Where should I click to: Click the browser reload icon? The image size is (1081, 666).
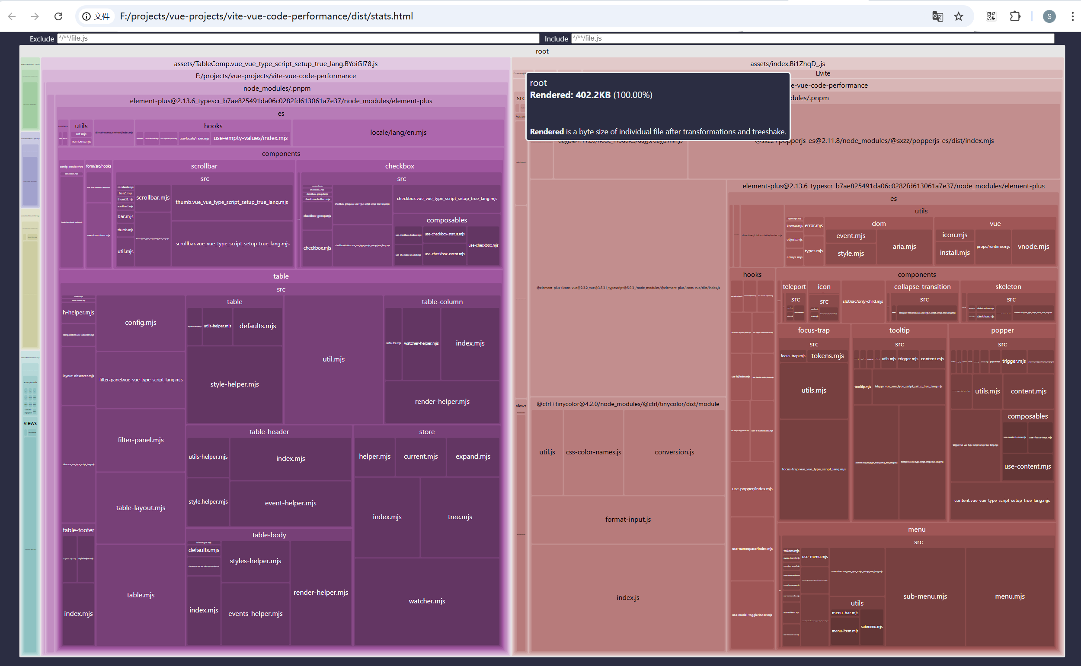(58, 16)
